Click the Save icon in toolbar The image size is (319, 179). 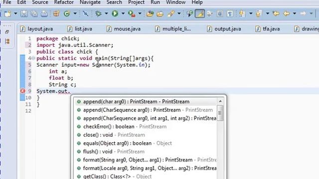pyautogui.click(x=24, y=13)
